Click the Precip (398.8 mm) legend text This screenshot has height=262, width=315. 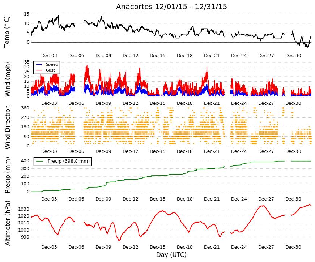click(69, 161)
